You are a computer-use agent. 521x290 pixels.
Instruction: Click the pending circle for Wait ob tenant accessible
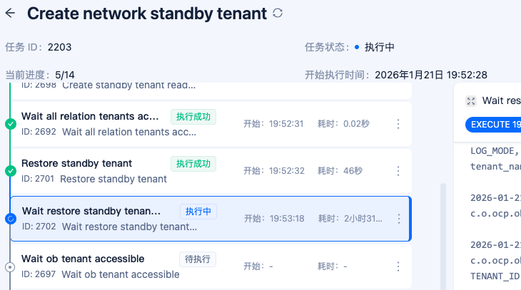click(10, 266)
